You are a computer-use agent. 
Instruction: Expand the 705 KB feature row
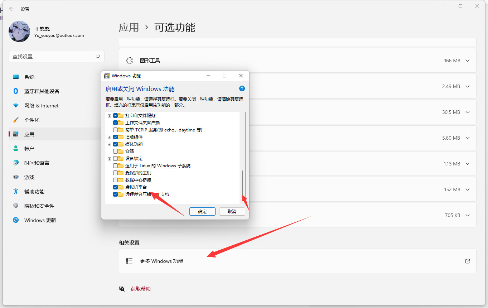point(467,215)
